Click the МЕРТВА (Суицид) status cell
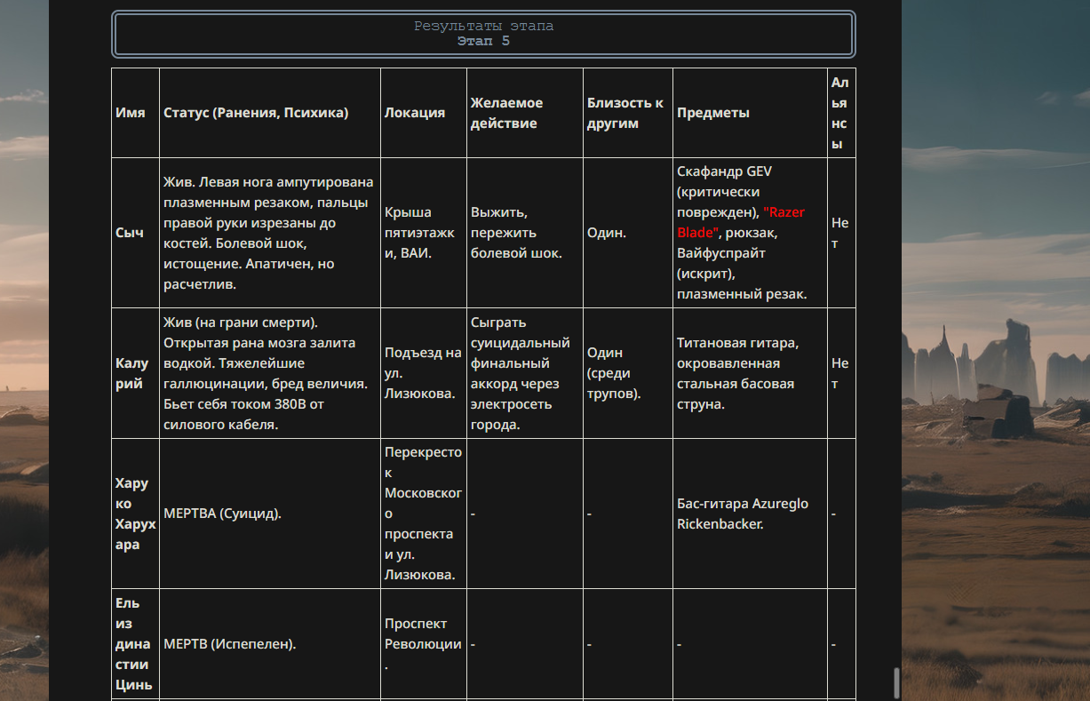 pos(270,514)
